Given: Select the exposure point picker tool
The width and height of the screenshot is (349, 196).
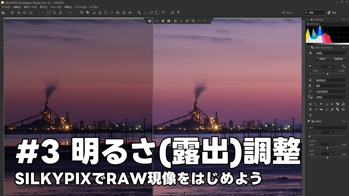Looking at the screenshot, I should coord(344,66).
